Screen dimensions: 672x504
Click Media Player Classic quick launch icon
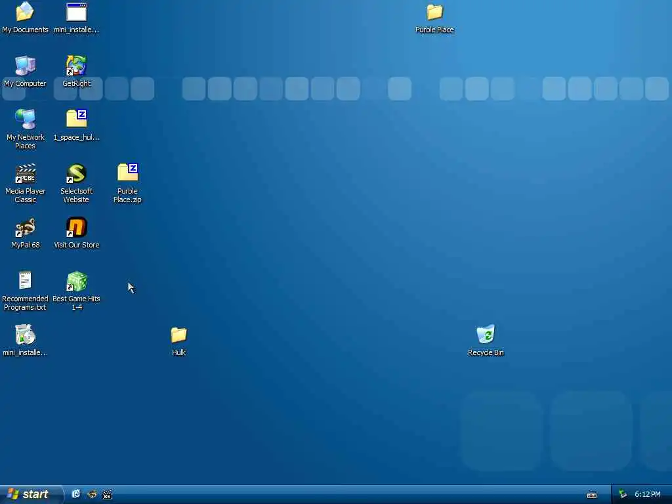click(x=107, y=494)
